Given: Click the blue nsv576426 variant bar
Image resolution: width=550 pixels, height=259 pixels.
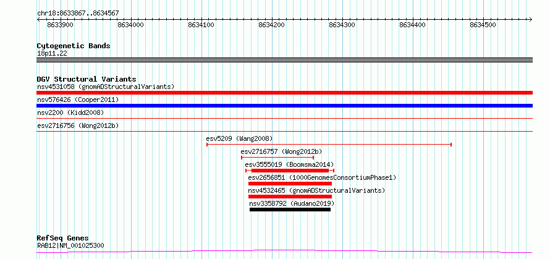Looking at the screenshot, I should point(284,106).
